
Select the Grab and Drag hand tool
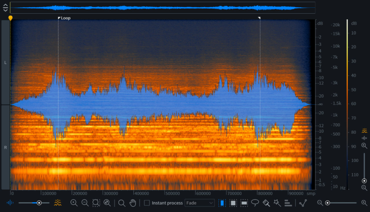(x=133, y=203)
